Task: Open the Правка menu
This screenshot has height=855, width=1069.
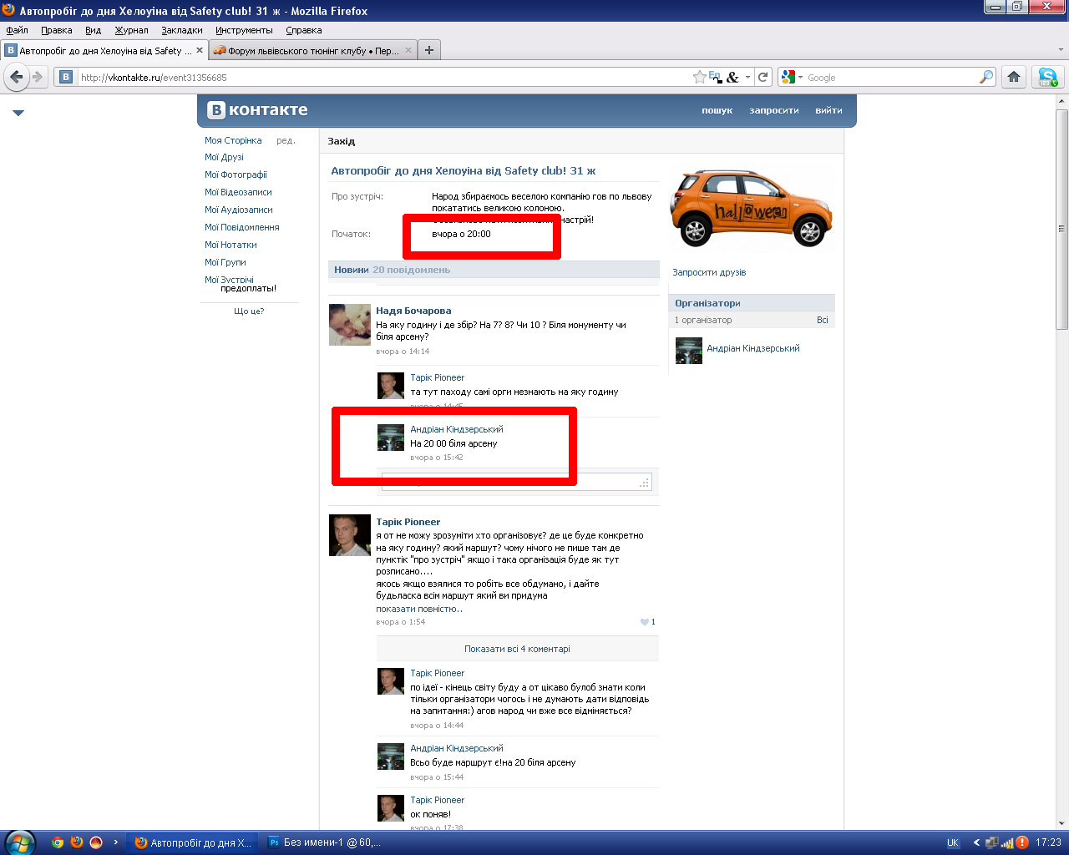Action: [x=56, y=30]
